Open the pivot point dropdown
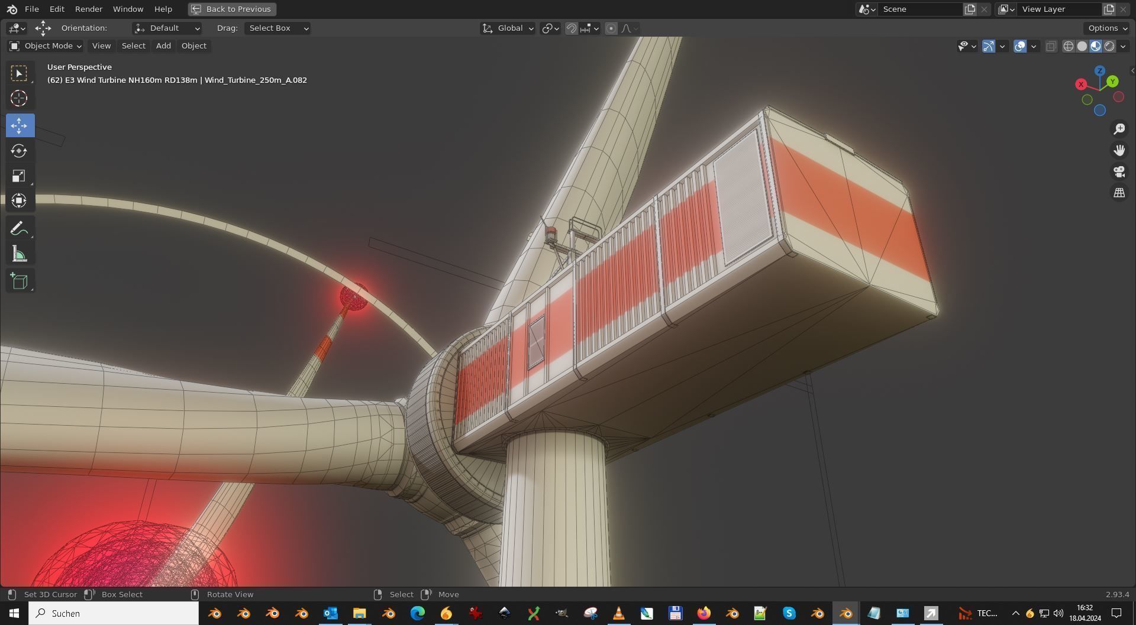Screen dimensions: 1136x625 click(551, 28)
